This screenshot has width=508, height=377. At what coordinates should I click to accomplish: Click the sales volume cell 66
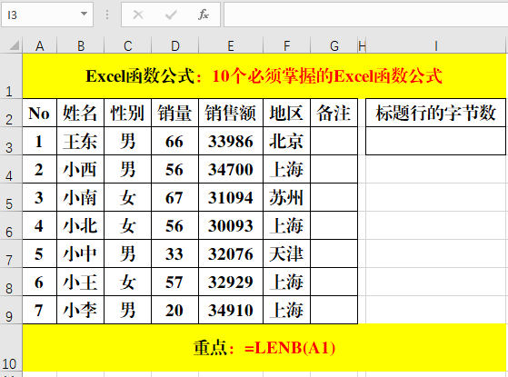[x=175, y=141]
